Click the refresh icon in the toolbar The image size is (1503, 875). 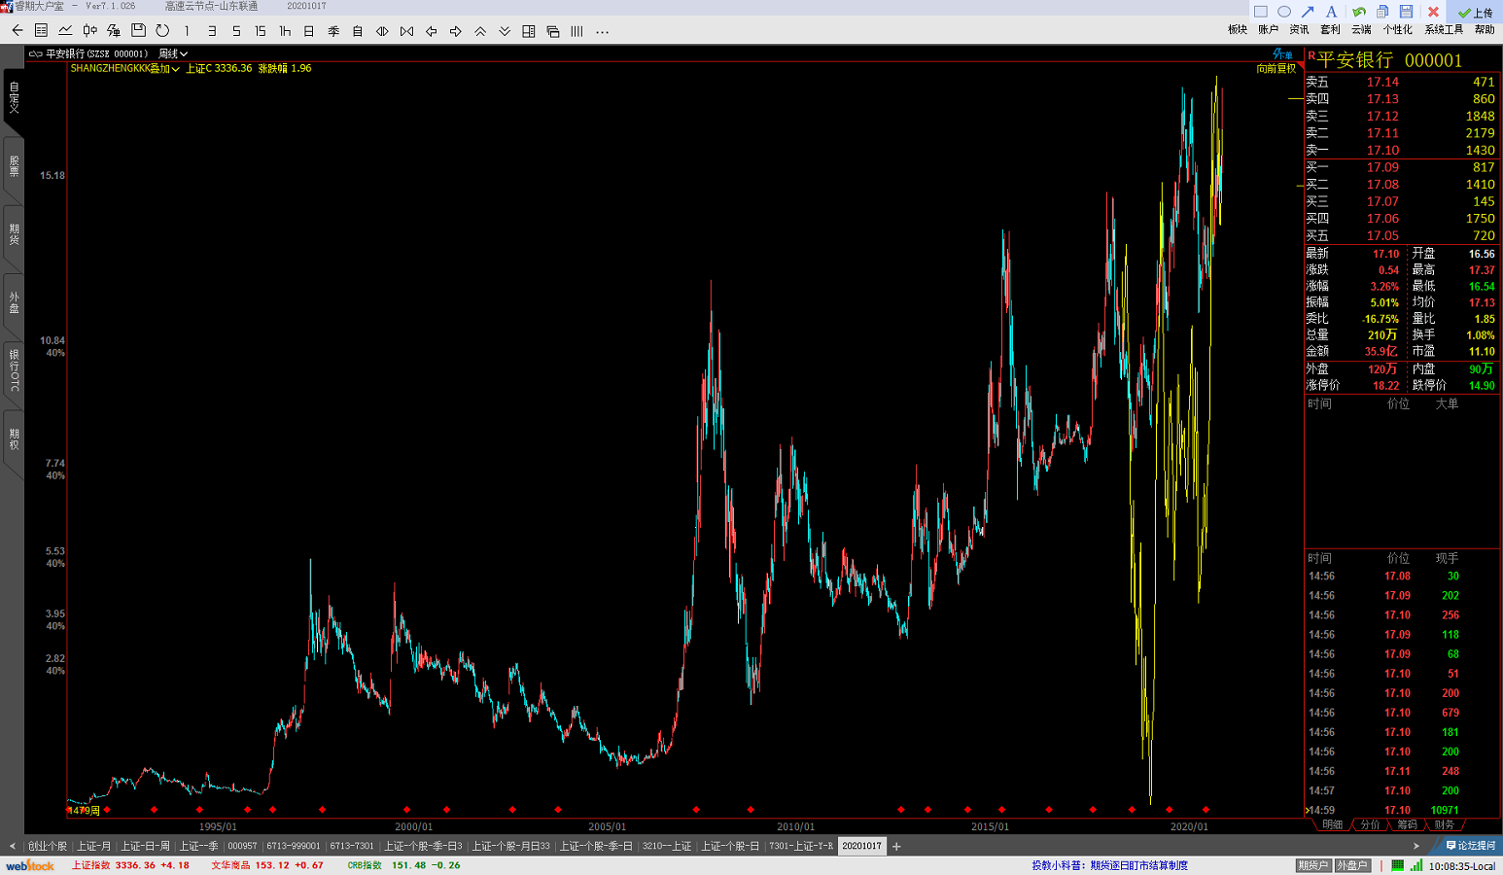click(162, 31)
